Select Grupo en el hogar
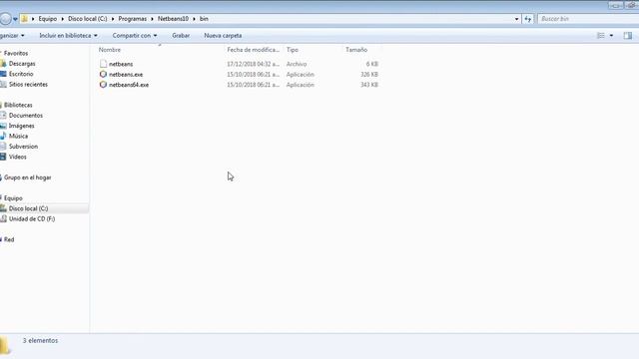The image size is (639, 359). coord(27,178)
